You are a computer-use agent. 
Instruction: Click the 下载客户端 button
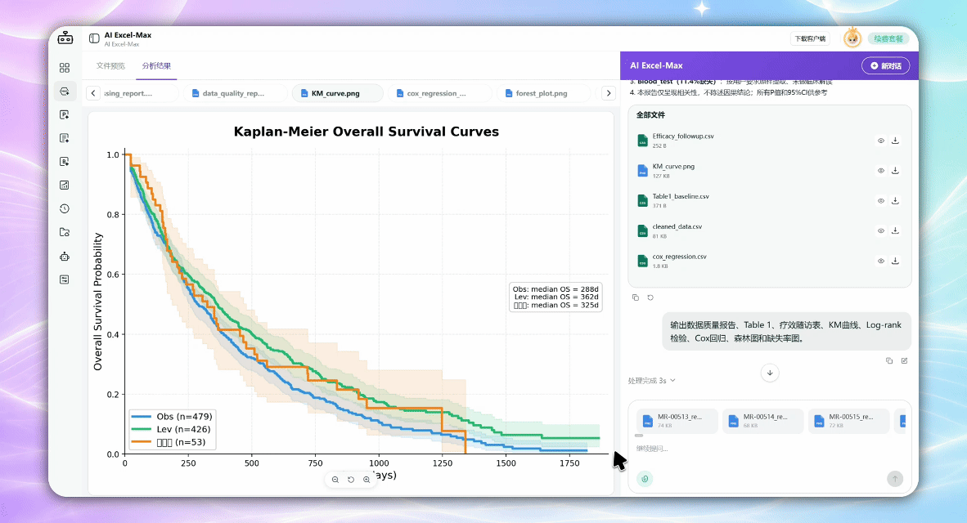(810, 38)
